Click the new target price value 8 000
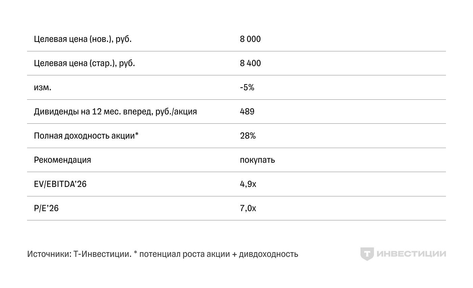This screenshot has width=473, height=288. tap(250, 39)
